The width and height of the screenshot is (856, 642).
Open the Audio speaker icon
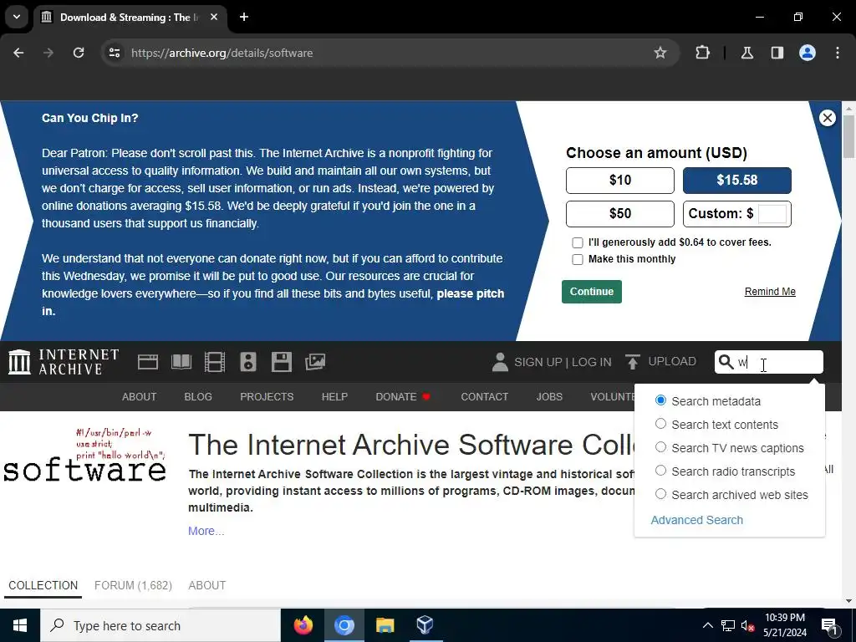point(247,362)
